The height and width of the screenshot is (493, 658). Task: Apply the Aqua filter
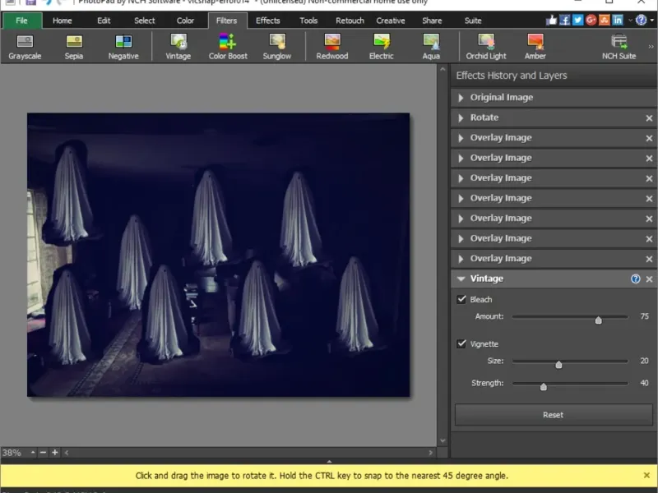pyautogui.click(x=431, y=47)
